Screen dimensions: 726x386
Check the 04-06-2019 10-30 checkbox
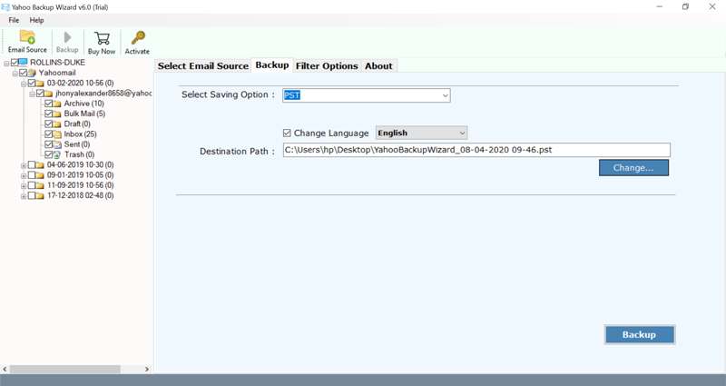[32, 164]
